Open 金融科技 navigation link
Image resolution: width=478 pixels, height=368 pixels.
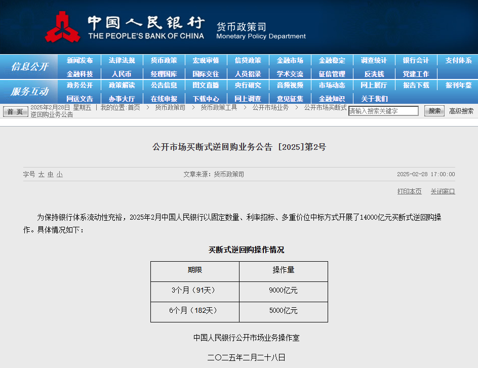click(79, 74)
